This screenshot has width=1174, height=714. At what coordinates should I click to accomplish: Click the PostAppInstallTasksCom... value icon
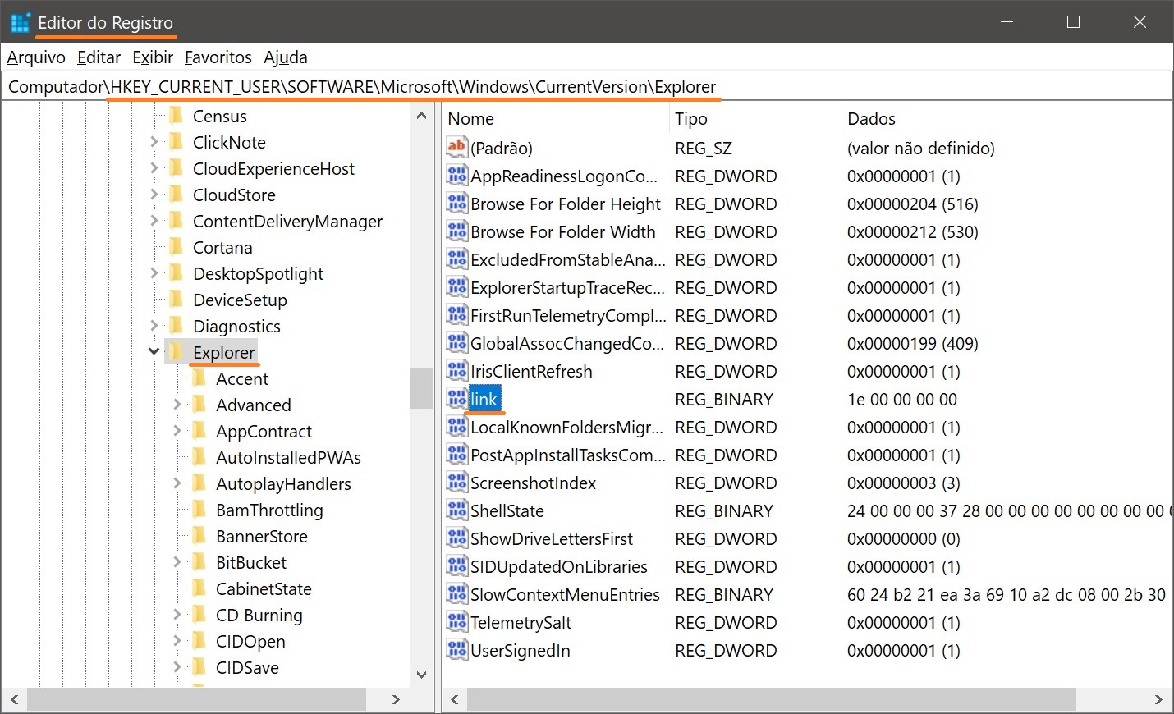click(456, 454)
